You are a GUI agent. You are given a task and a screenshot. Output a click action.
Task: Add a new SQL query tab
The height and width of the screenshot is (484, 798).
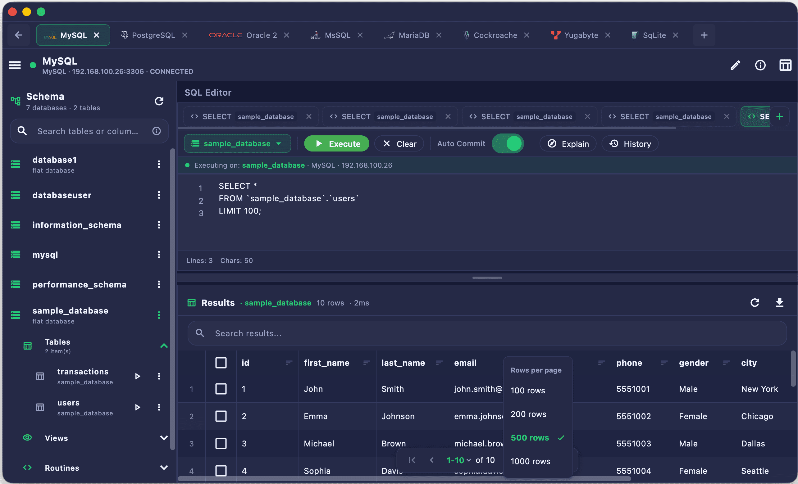(x=780, y=116)
